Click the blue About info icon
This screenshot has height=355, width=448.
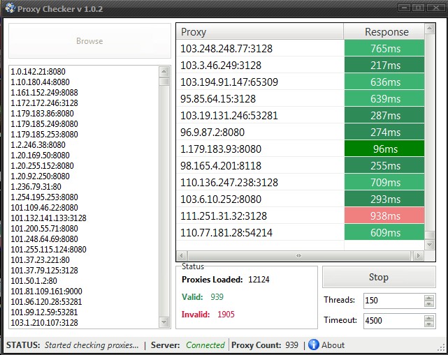(314, 345)
